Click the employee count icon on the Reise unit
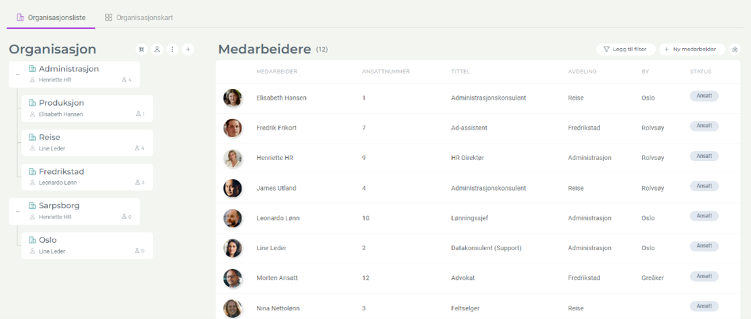Screen dimensions: 751x319 [x=137, y=148]
